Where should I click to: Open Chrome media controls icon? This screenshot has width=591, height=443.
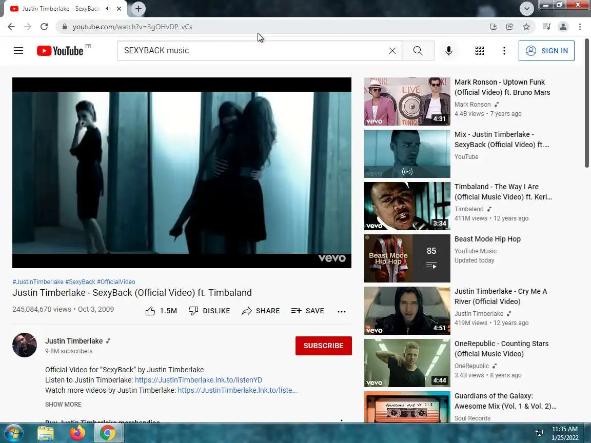point(546,27)
